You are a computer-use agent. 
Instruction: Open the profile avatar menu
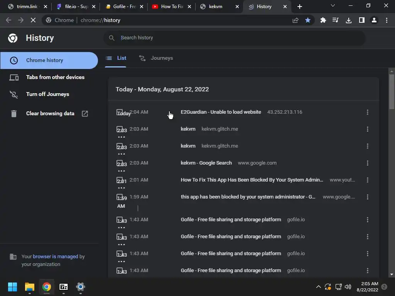pyautogui.click(x=374, y=20)
